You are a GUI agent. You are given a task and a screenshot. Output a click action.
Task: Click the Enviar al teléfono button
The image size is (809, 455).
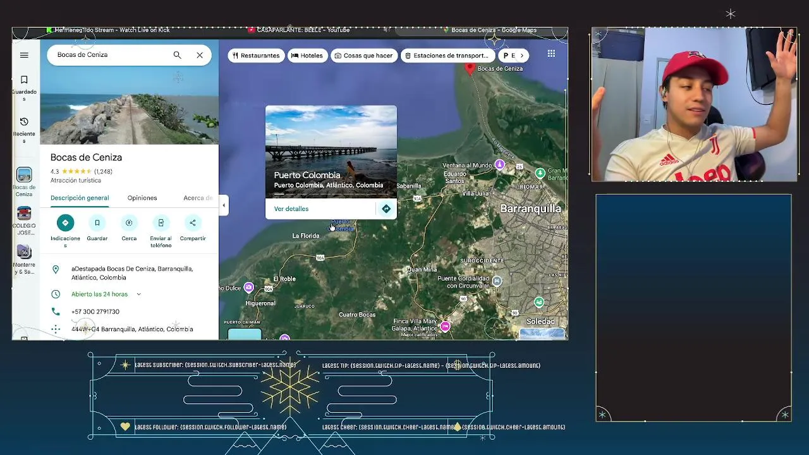161,222
